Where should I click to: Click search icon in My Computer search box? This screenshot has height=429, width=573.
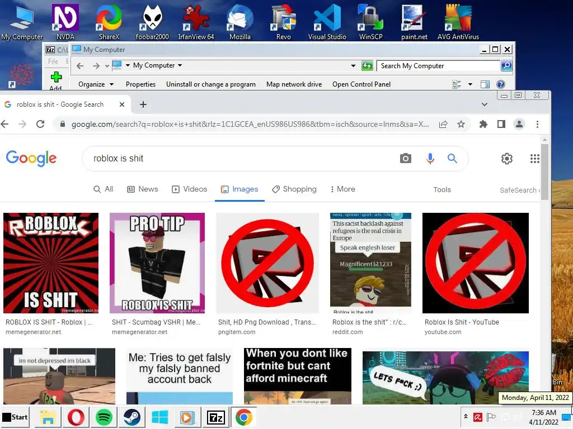click(x=506, y=66)
